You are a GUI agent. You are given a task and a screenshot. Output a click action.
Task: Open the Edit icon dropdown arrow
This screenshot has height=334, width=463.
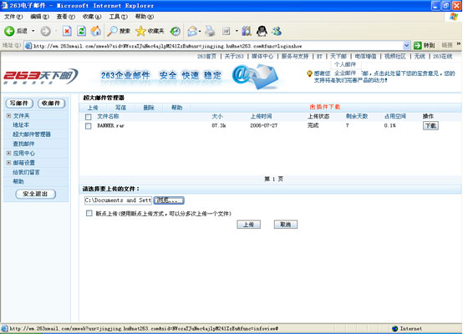237,31
